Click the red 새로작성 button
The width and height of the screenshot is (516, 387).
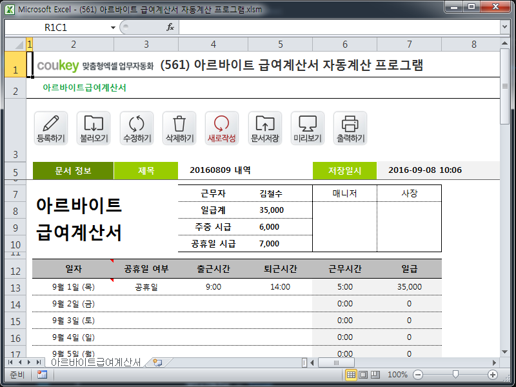[222, 128]
